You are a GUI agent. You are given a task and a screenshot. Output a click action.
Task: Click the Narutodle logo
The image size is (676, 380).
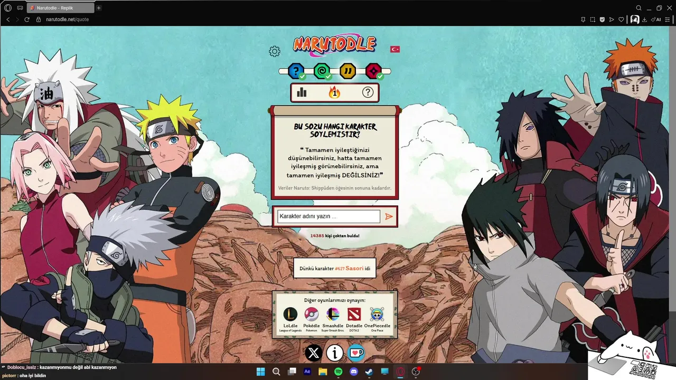point(334,45)
